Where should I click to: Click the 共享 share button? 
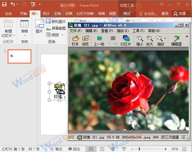coord(179,14)
